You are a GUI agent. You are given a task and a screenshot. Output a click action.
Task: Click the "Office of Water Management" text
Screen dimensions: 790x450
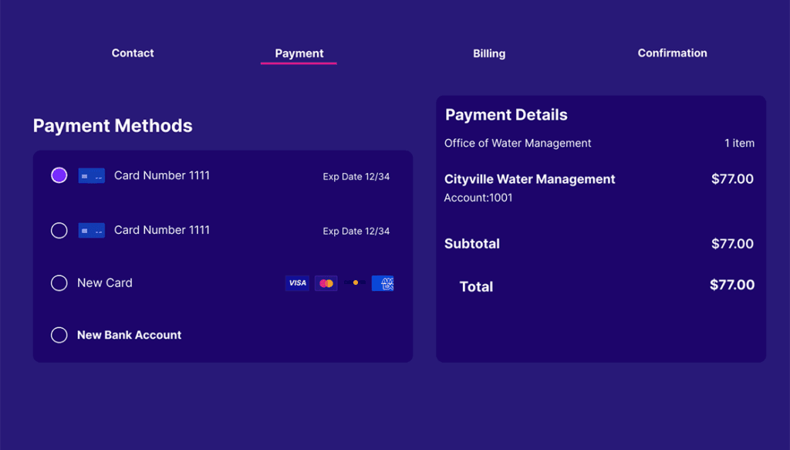518,143
